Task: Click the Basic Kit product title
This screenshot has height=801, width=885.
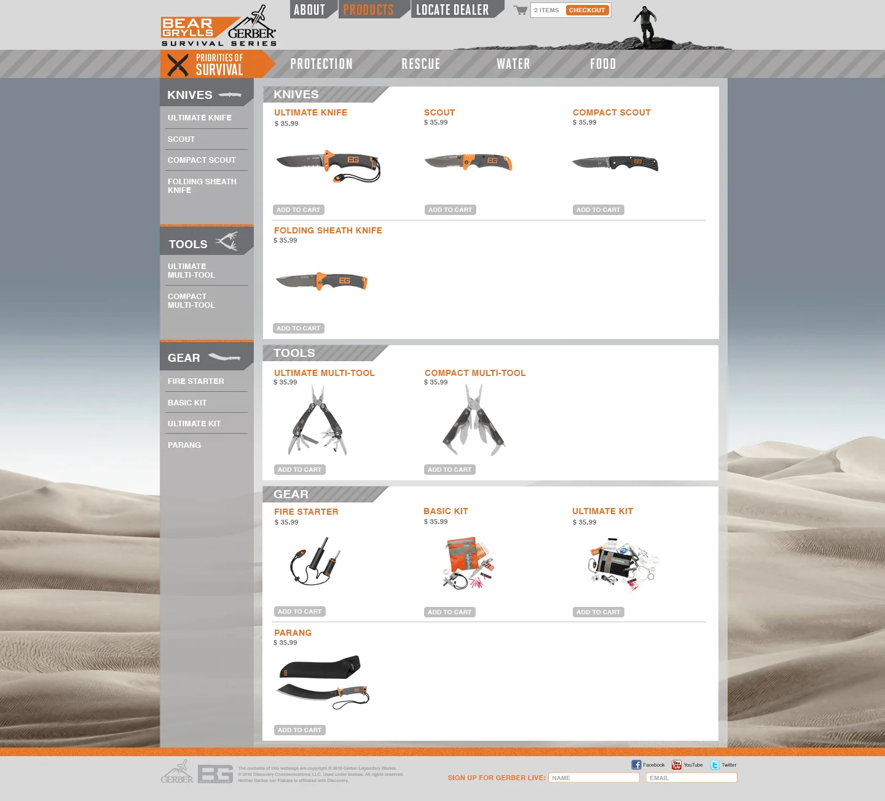Action: click(x=446, y=511)
